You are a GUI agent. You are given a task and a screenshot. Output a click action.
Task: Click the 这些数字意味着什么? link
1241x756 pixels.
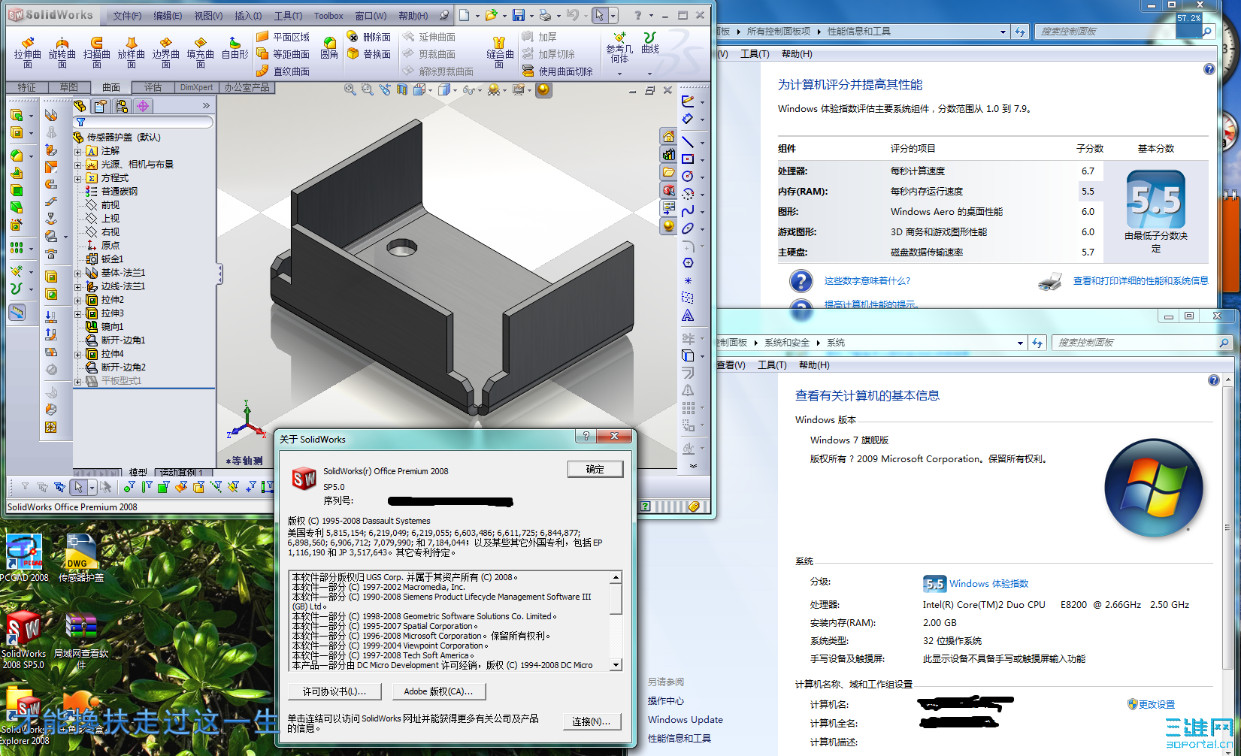tap(867, 281)
